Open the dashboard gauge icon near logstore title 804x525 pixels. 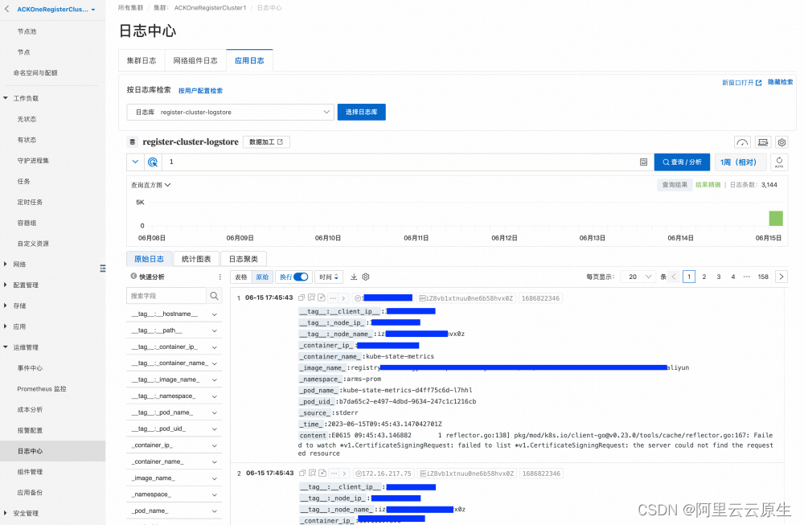click(742, 142)
